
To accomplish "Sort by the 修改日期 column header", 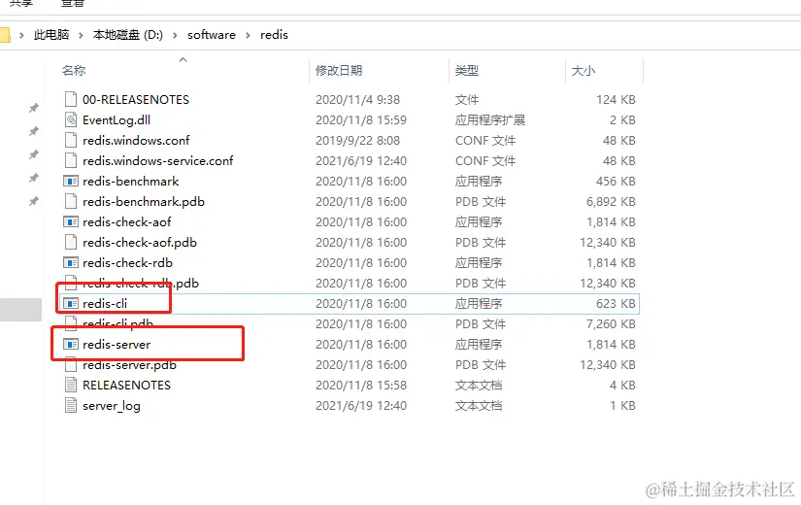I will click(338, 71).
